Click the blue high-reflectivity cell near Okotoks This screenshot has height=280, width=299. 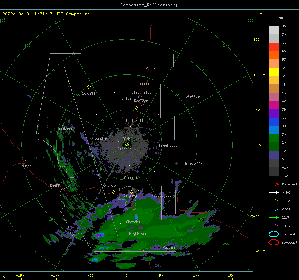click(x=137, y=218)
